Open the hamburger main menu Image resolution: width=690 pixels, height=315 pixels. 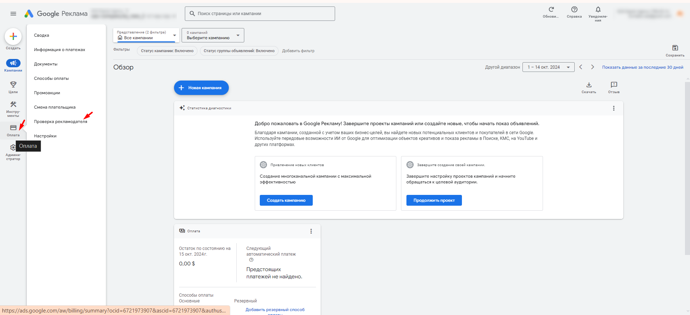(x=13, y=14)
